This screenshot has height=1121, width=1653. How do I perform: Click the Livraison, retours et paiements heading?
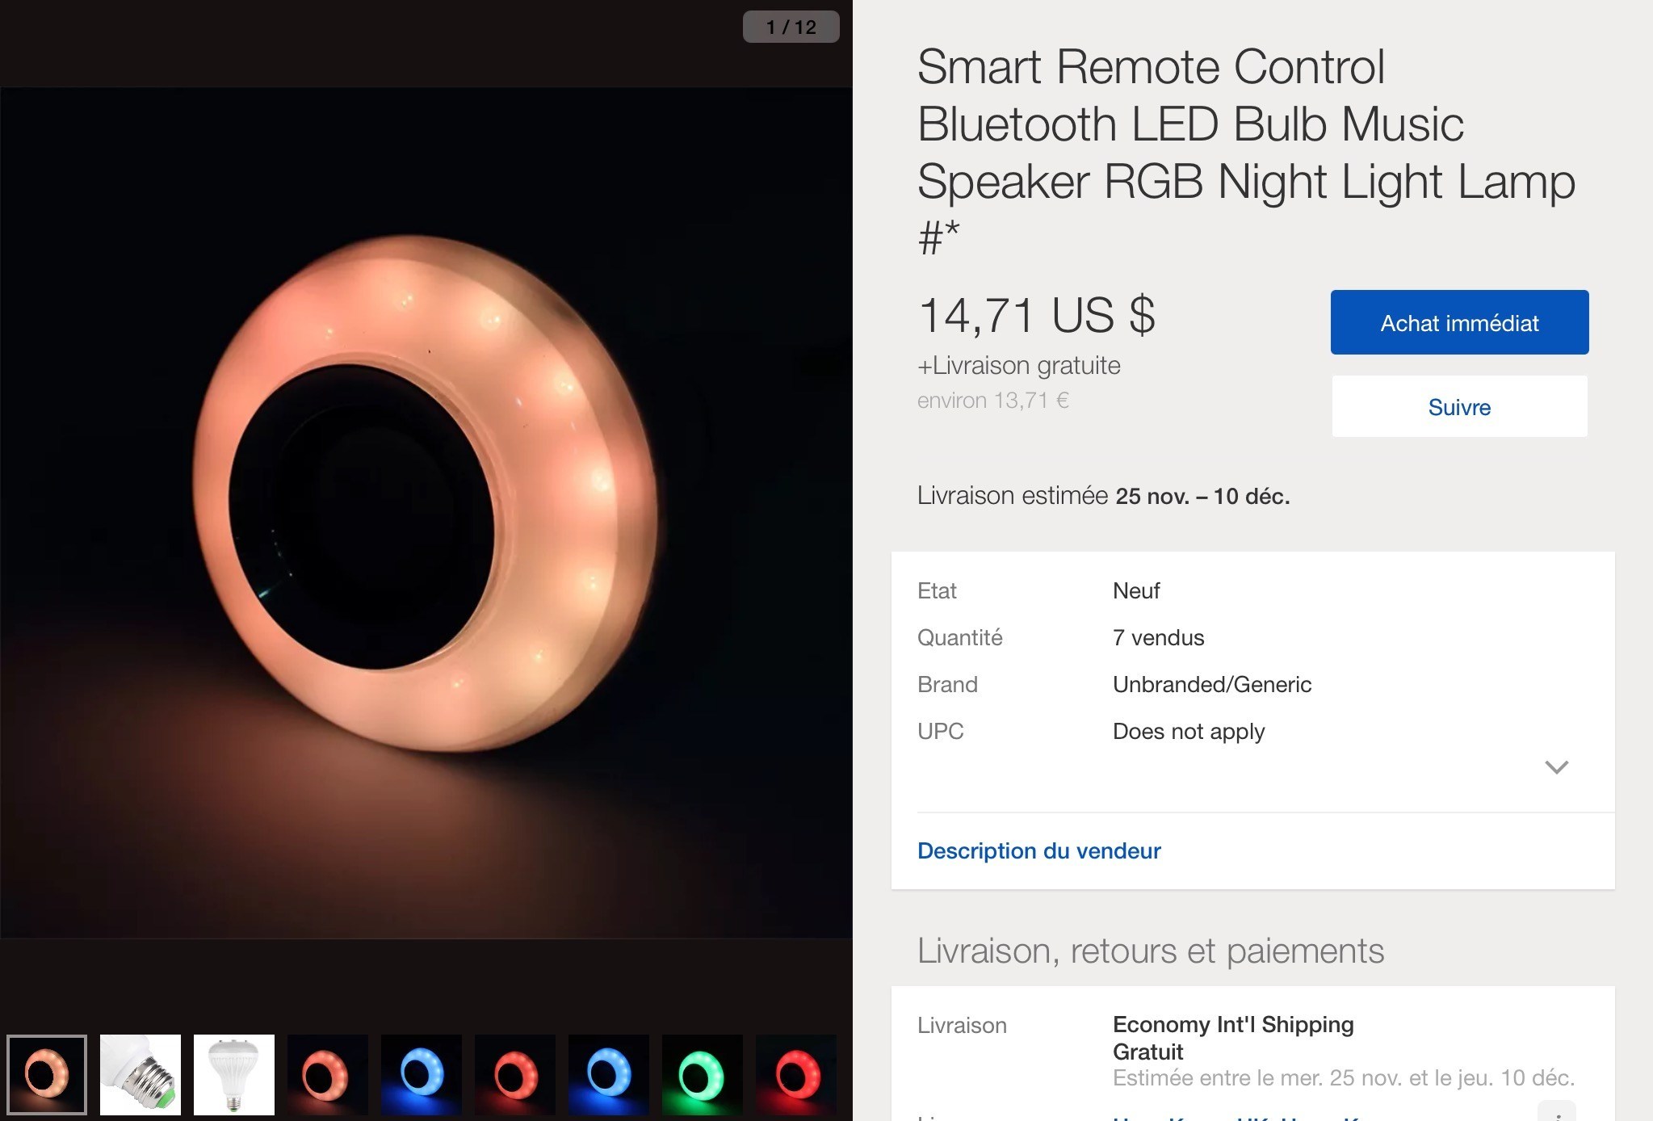click(1151, 951)
